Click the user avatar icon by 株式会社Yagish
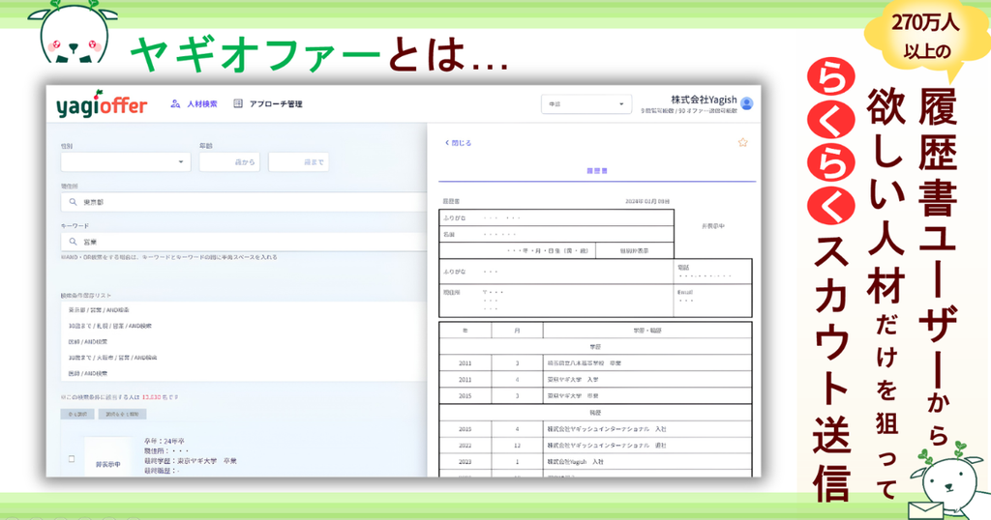991x520 pixels. [x=746, y=103]
